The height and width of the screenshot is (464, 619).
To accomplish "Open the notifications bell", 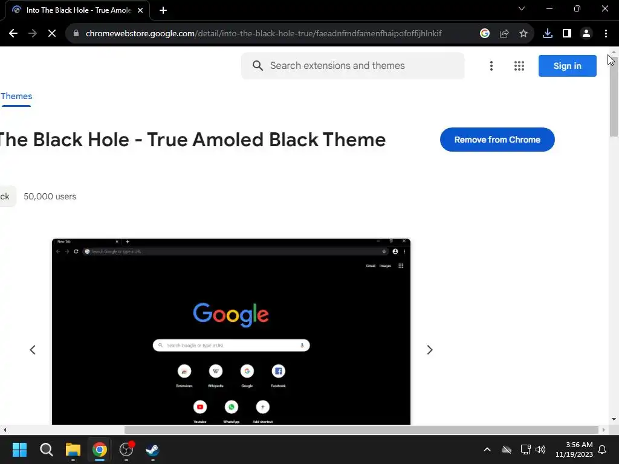I will [602, 449].
